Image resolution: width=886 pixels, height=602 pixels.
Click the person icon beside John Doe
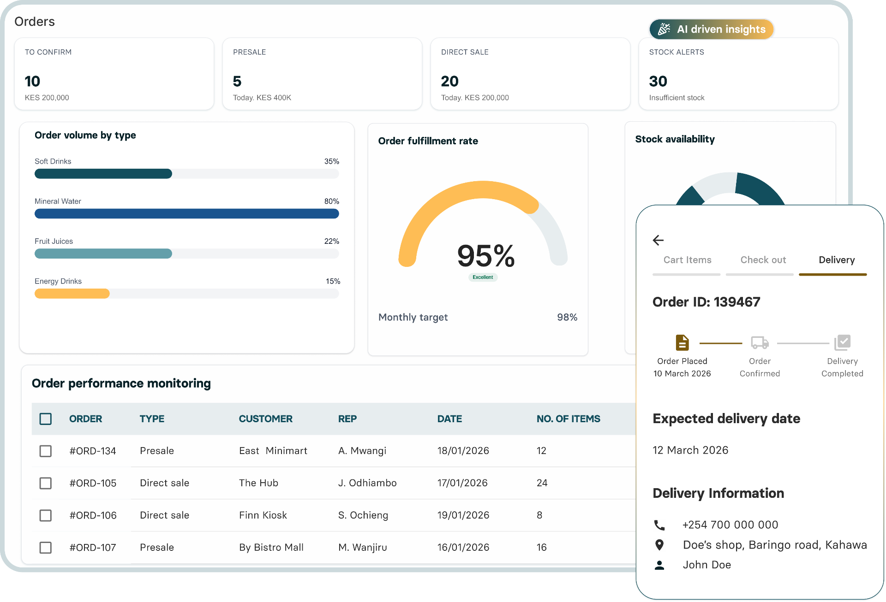(x=659, y=565)
